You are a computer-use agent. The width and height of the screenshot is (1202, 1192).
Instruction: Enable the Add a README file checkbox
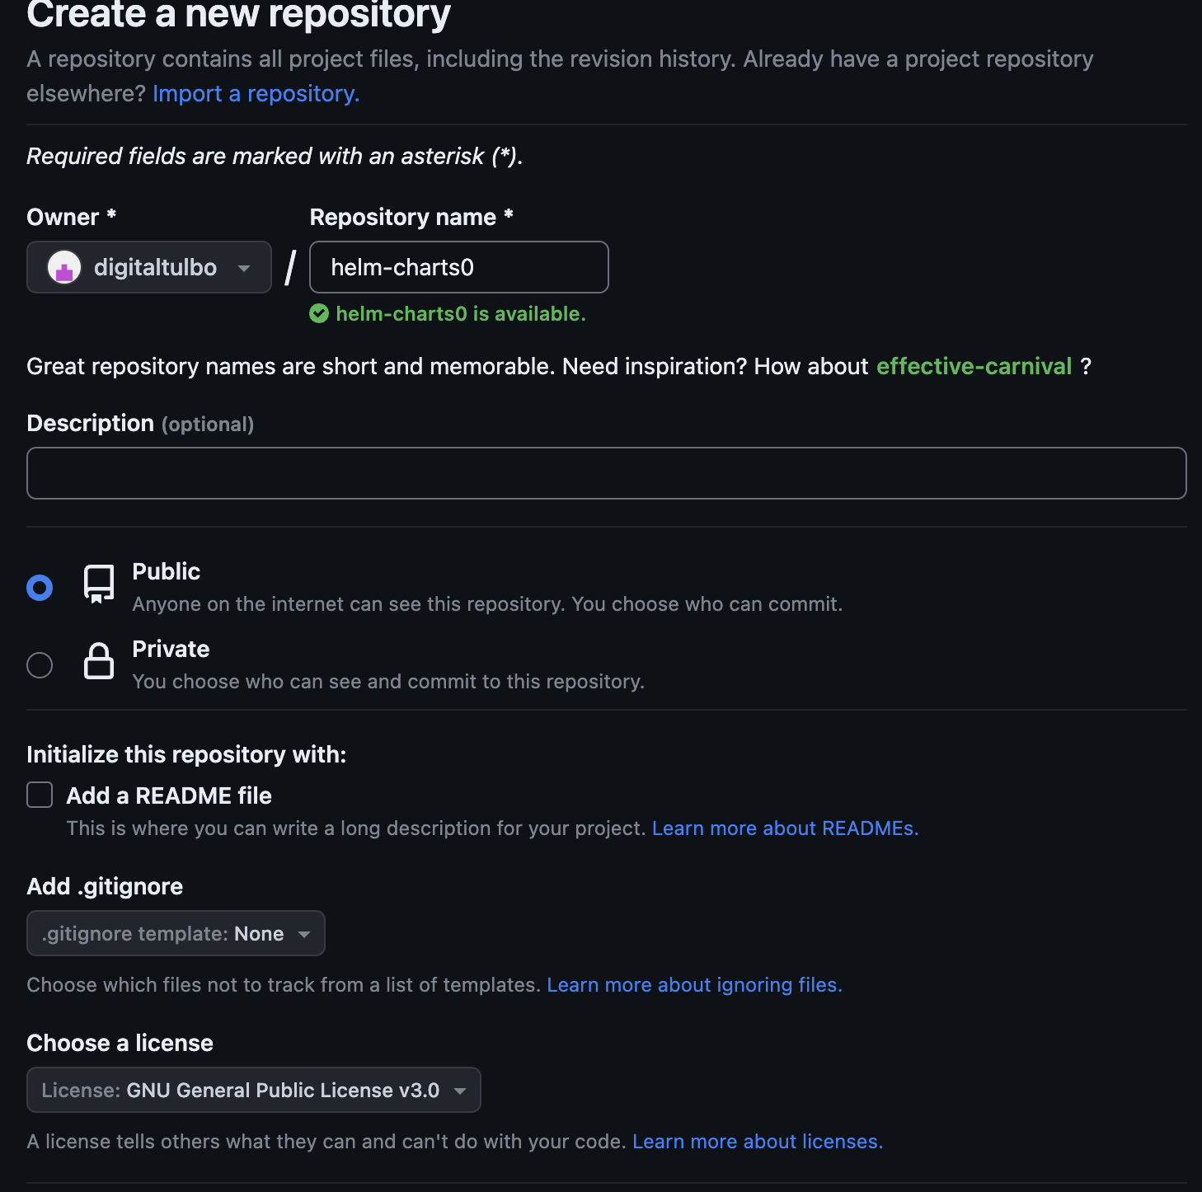coord(39,794)
